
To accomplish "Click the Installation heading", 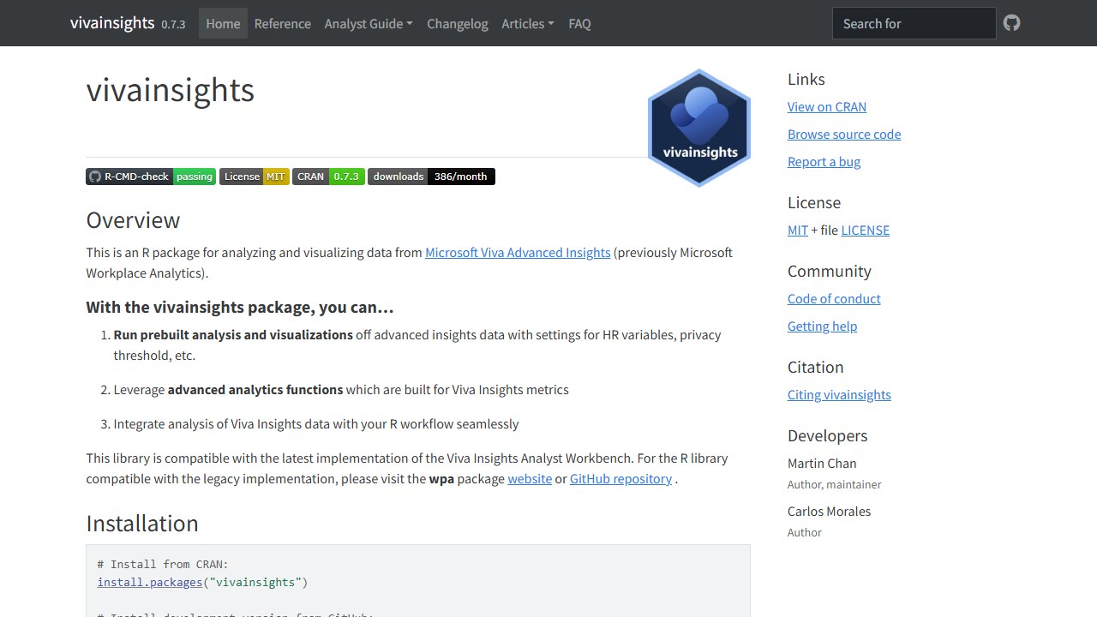I will click(x=142, y=524).
